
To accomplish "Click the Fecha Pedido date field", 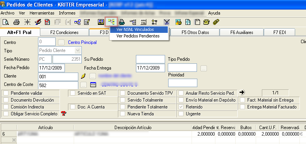I will pyautogui.click(x=51, y=68).
